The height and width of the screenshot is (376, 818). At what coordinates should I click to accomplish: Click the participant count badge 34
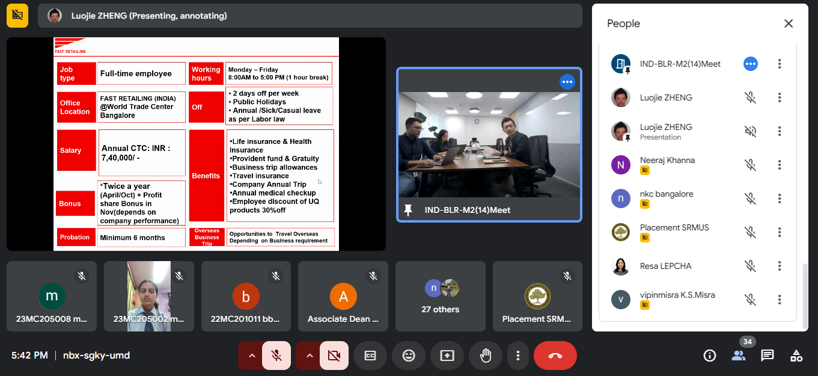point(747,342)
